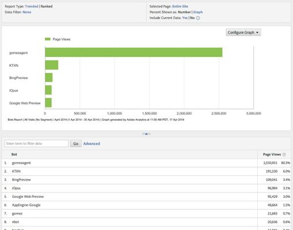Click the 2,550,951 page views value
This screenshot has height=230, width=293.
[270, 163]
